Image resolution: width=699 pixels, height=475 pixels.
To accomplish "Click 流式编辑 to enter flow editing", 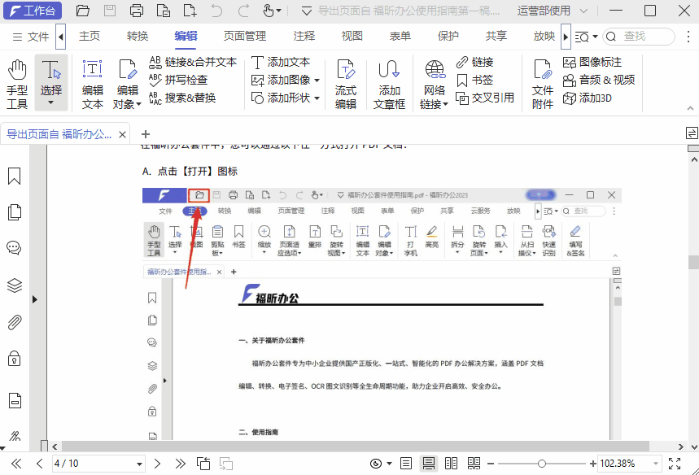I will pyautogui.click(x=347, y=79).
